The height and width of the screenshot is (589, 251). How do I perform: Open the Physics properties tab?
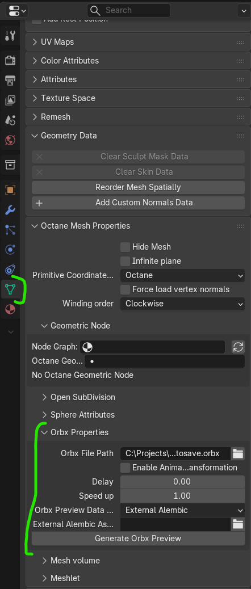click(10, 250)
